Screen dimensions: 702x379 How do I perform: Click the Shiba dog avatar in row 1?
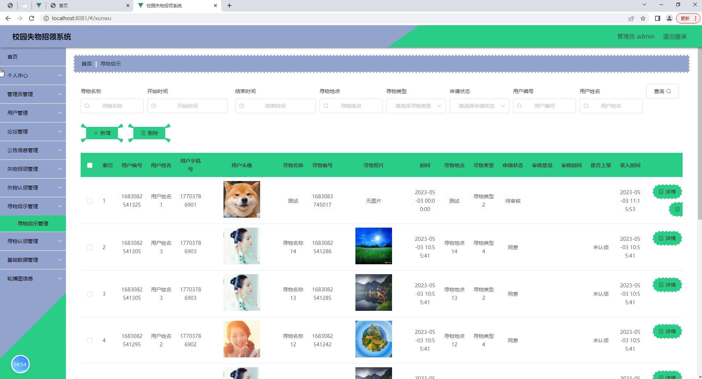(242, 199)
